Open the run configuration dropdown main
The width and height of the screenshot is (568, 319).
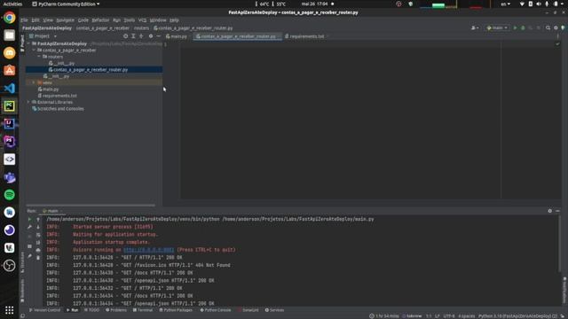pyautogui.click(x=497, y=27)
